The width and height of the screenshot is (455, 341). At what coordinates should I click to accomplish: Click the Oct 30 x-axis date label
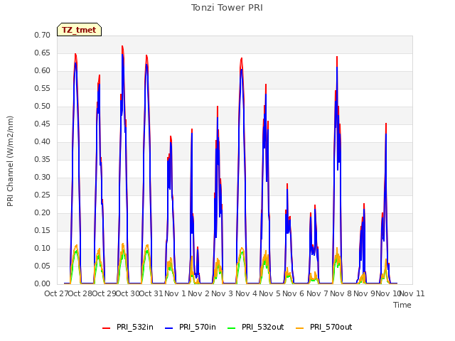128,293
